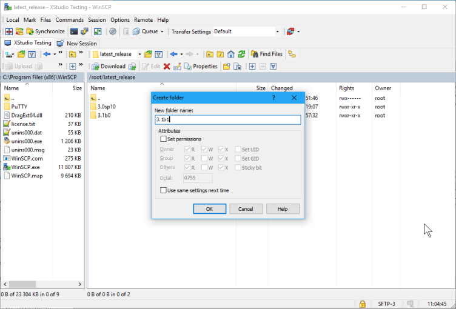Click the remote select files plus icon
The width and height of the screenshot is (456, 309).
[252, 67]
